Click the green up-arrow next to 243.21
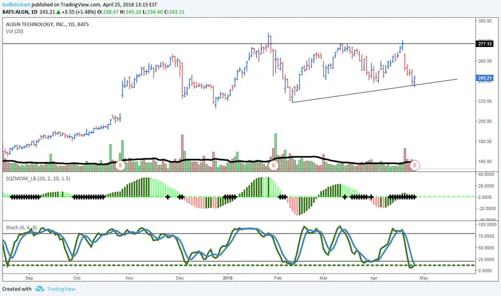The height and width of the screenshot is (296, 501). (59, 12)
